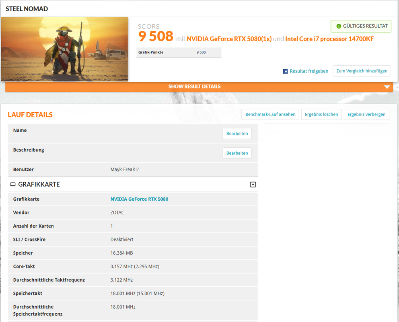Viewport: 399px width, 322px height.
Task: Expand the SHOW RESULT DETAILS bar
Action: 199,87
